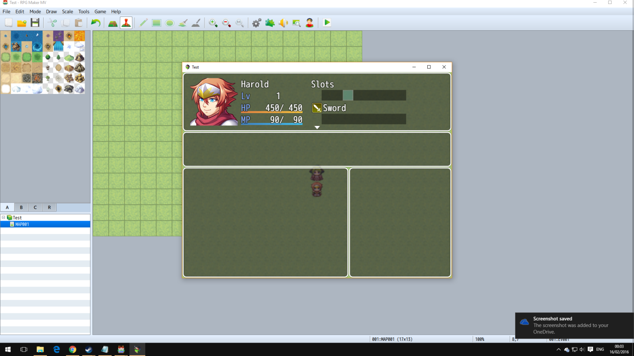Open File Explorer from the taskbar

point(40,350)
